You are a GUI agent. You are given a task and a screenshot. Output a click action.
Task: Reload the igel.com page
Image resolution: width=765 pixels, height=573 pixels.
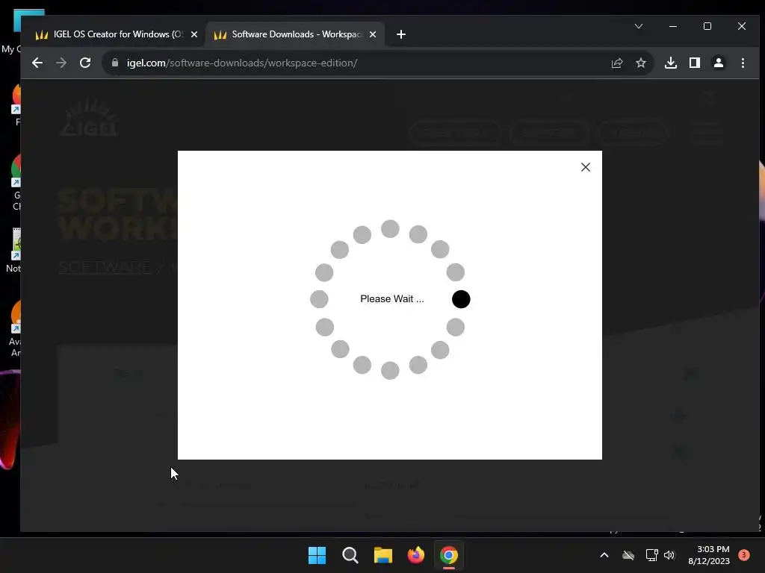(x=85, y=63)
